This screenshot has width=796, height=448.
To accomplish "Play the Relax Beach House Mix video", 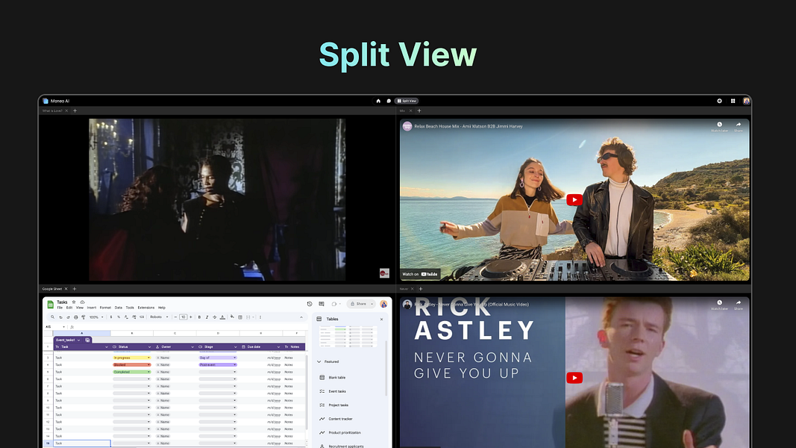I will tap(574, 199).
